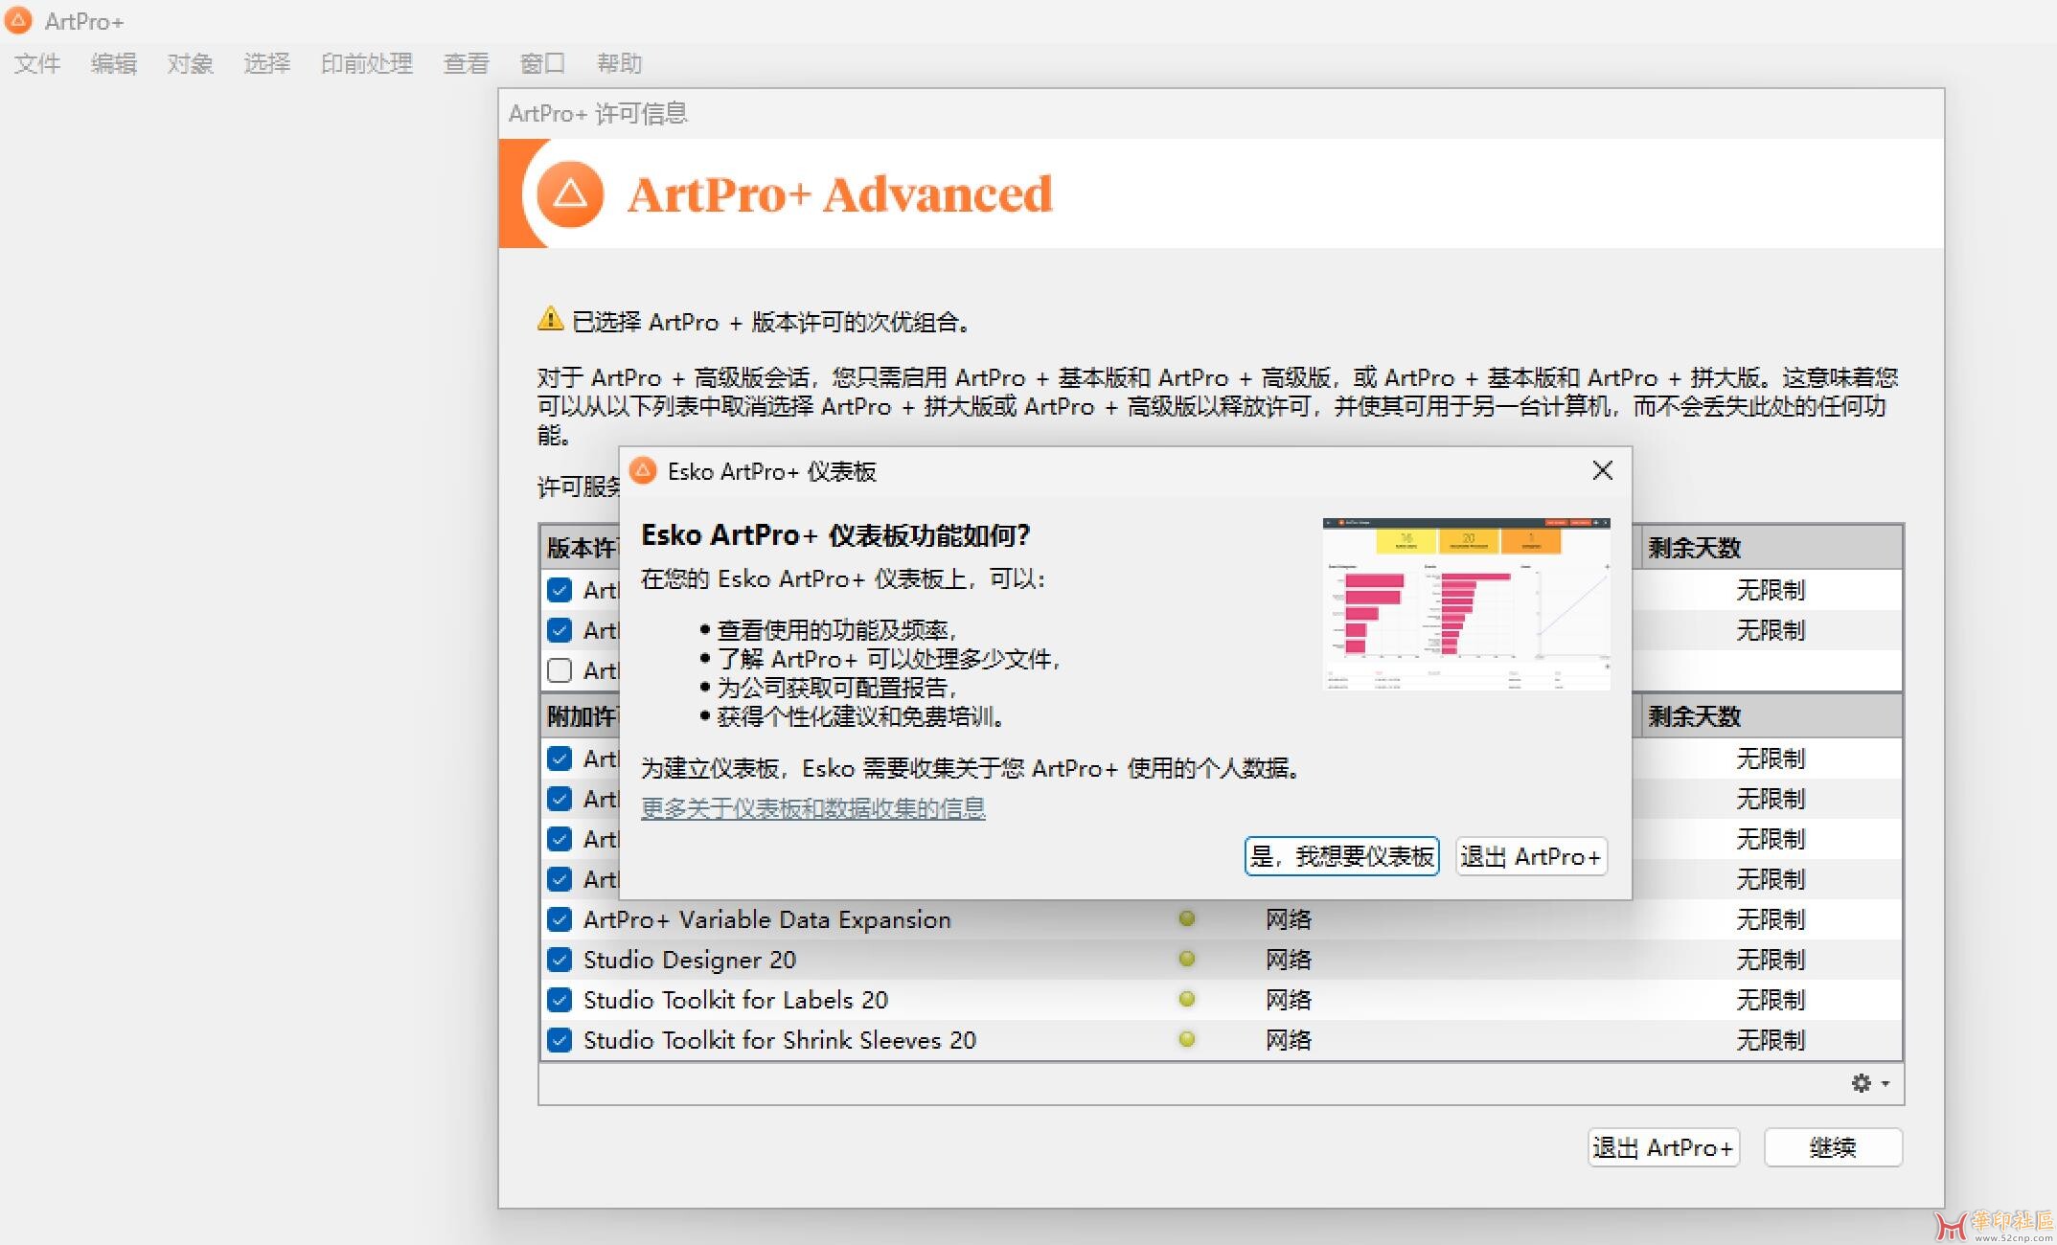Click 继续 in license window
This screenshot has height=1245, width=2057.
coord(1833,1147)
